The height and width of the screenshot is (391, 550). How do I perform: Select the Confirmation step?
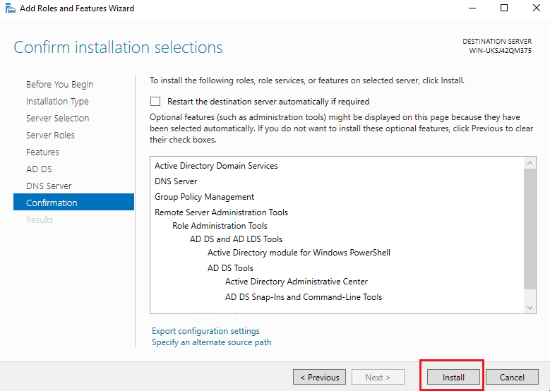click(73, 202)
